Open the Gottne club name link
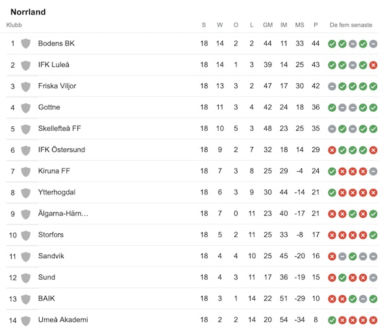The image size is (385, 331). point(49,107)
